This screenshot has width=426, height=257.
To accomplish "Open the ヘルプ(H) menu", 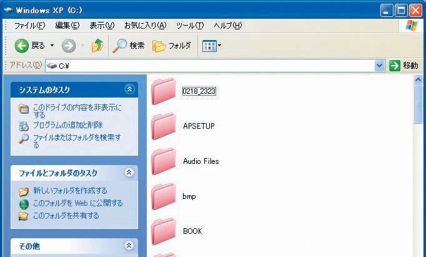I will [x=227, y=26].
